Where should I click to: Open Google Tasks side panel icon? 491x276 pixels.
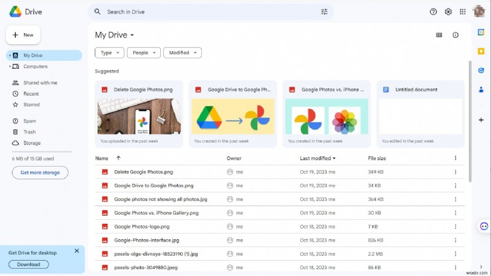[x=481, y=70]
